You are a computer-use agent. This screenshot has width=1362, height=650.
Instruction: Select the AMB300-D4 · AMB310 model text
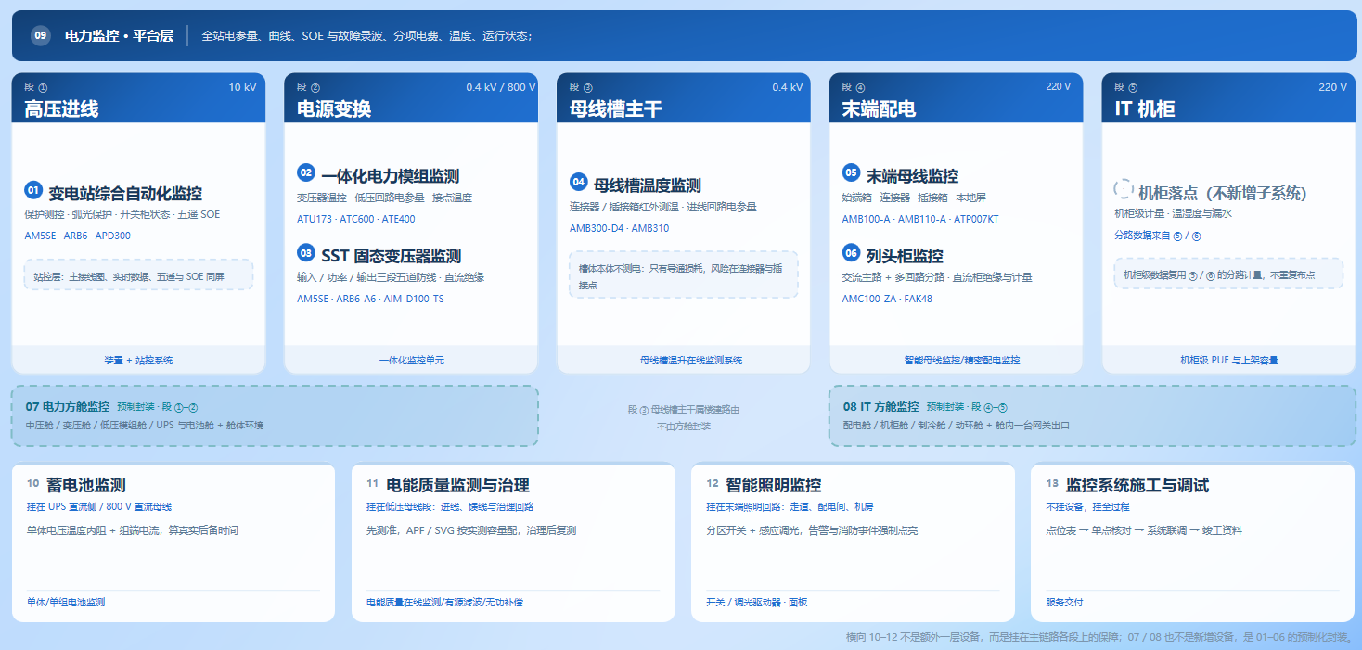coord(619,228)
